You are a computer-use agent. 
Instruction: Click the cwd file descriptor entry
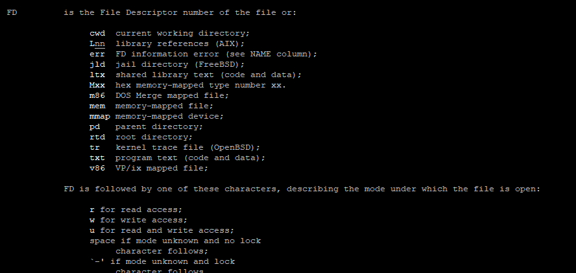(x=97, y=34)
